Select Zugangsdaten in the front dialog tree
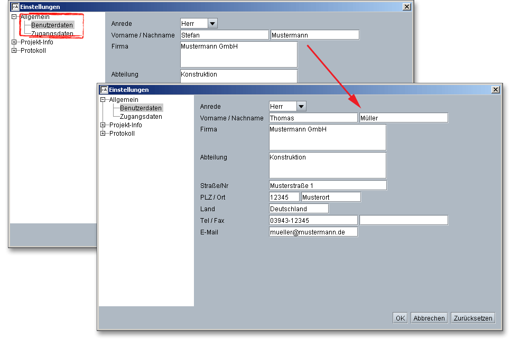The height and width of the screenshot is (339, 511). (141, 116)
